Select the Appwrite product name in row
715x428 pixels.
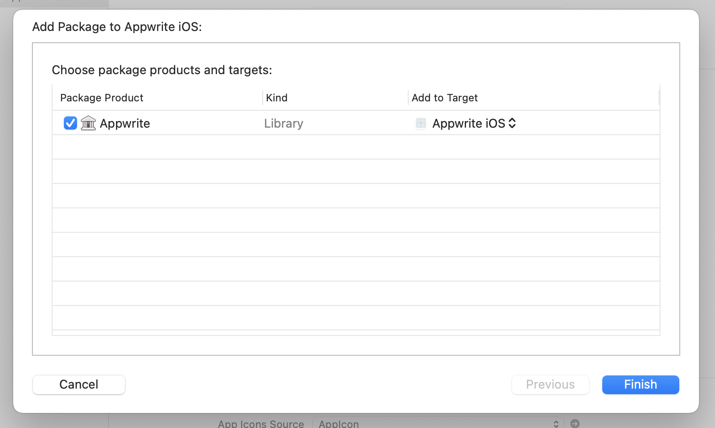(x=125, y=123)
